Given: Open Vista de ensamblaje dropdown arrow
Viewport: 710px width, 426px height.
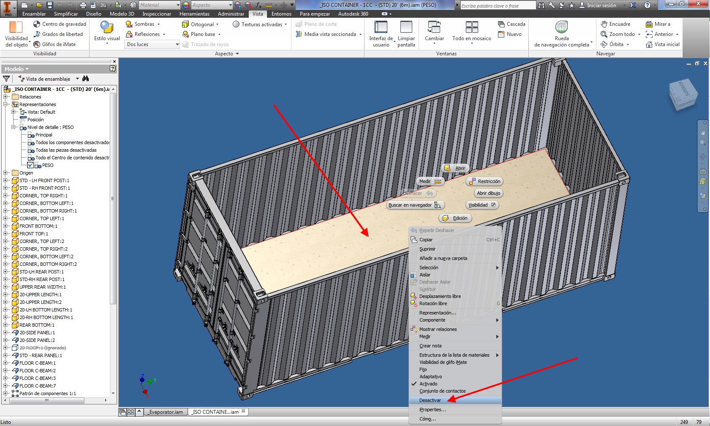Looking at the screenshot, I should (77, 79).
